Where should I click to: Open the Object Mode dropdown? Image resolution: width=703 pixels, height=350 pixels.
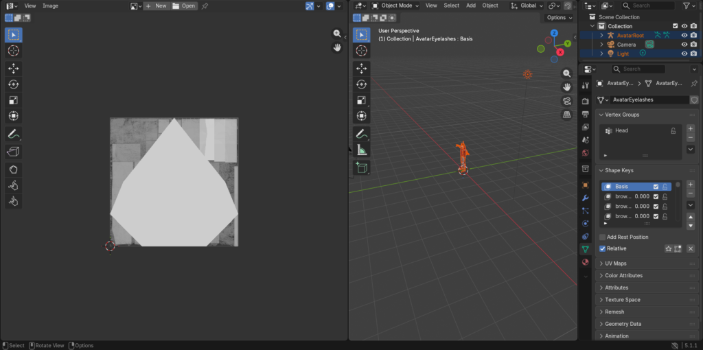(x=395, y=5)
